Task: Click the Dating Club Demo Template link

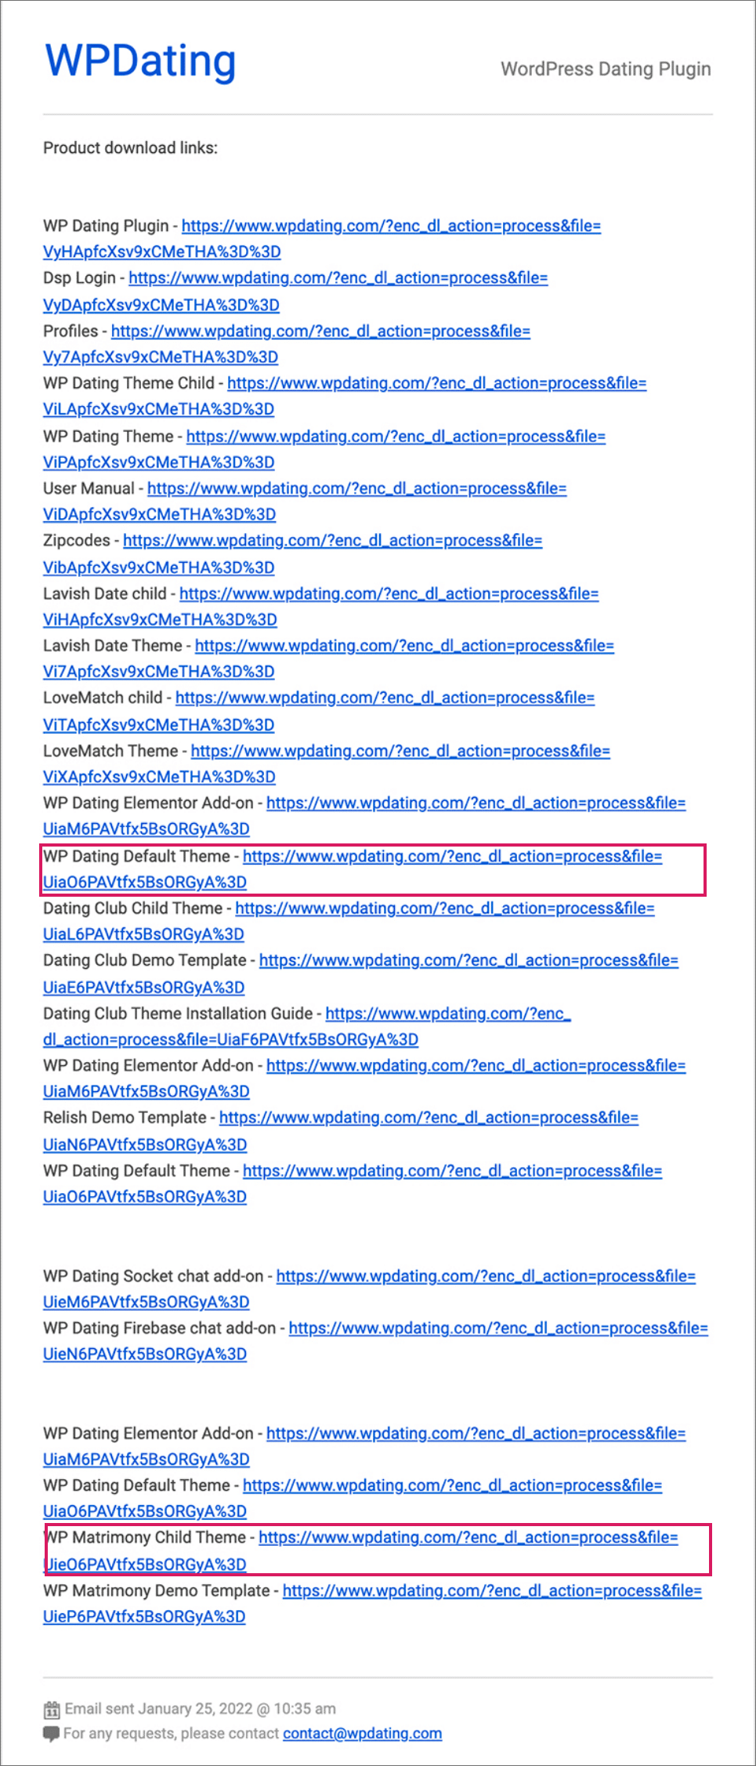Action: [468, 960]
